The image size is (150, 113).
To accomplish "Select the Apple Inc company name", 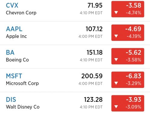I will 16,36.
